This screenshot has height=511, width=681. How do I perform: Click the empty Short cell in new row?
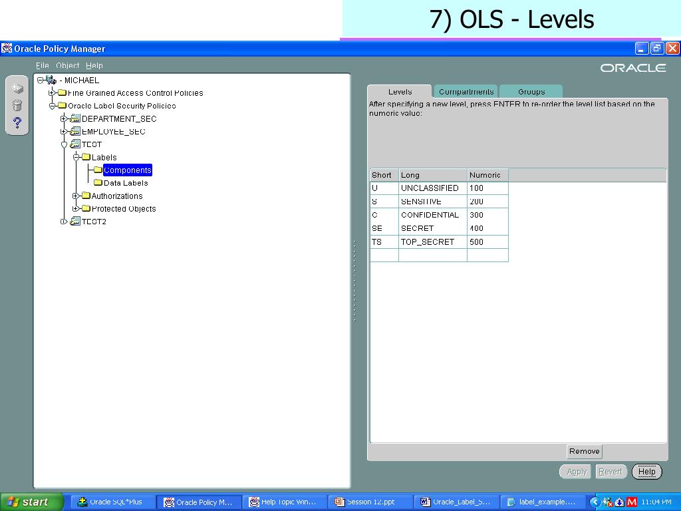(x=384, y=255)
